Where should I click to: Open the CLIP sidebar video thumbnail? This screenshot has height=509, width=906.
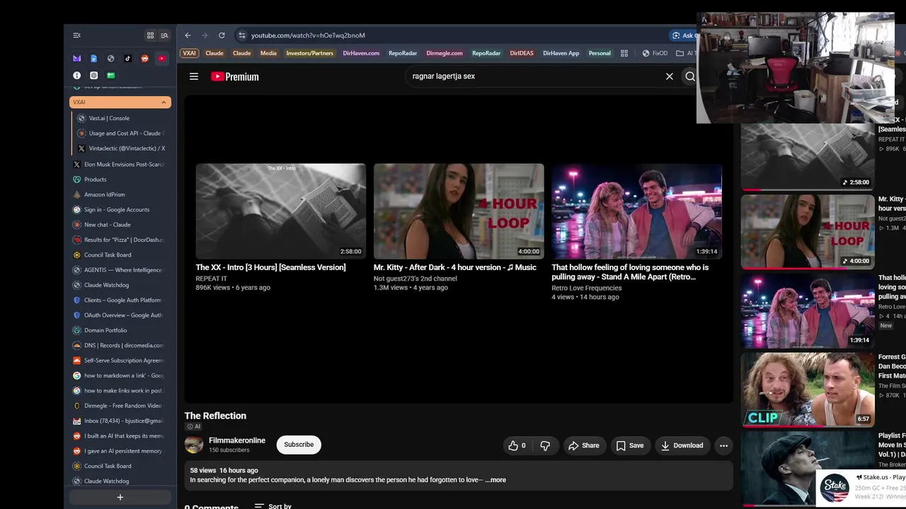[808, 390]
